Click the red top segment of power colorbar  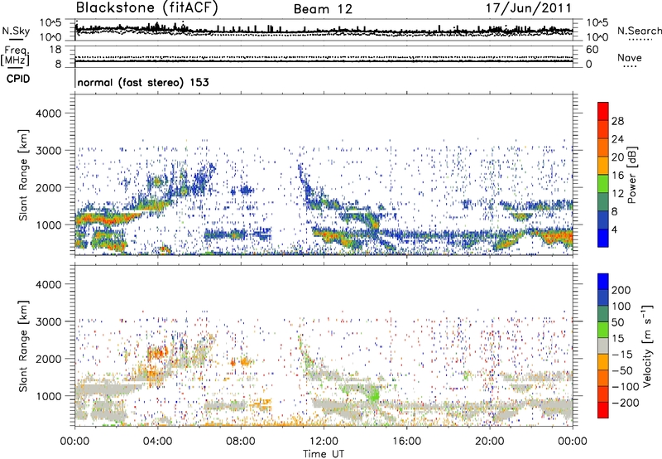click(x=603, y=111)
